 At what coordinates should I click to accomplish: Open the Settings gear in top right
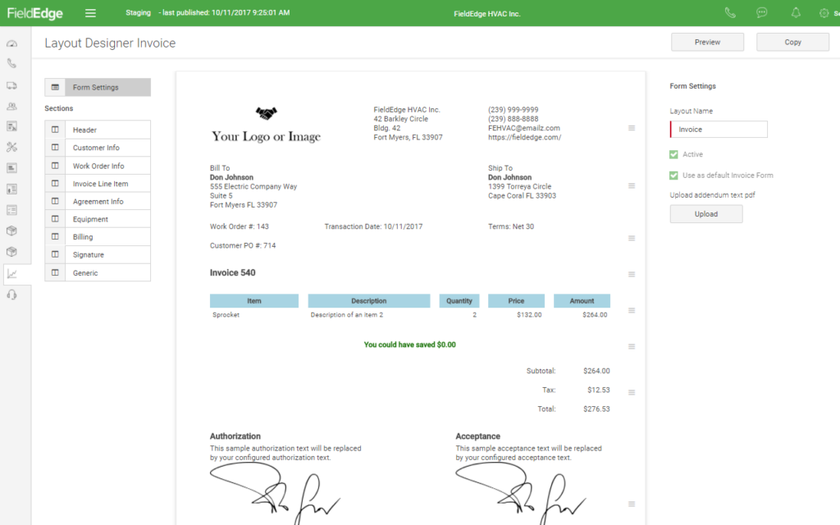(x=824, y=12)
